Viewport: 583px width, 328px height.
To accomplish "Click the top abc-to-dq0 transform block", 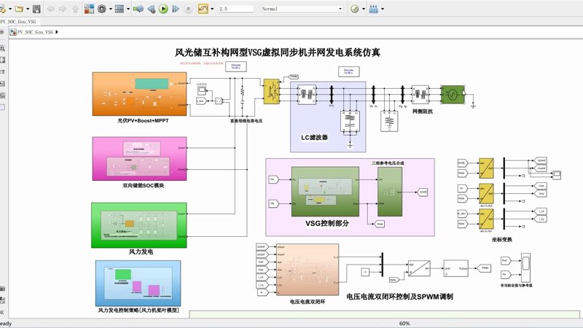I will pyautogui.click(x=486, y=168).
